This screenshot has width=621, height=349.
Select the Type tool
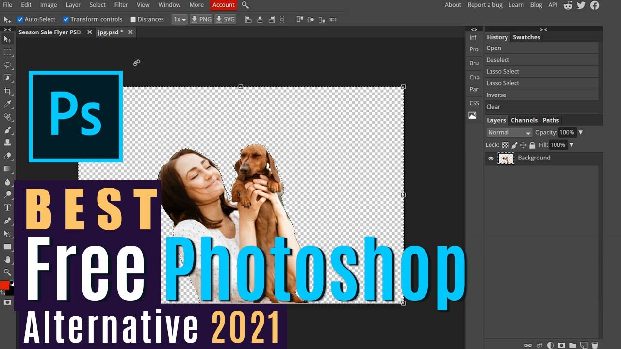click(7, 208)
